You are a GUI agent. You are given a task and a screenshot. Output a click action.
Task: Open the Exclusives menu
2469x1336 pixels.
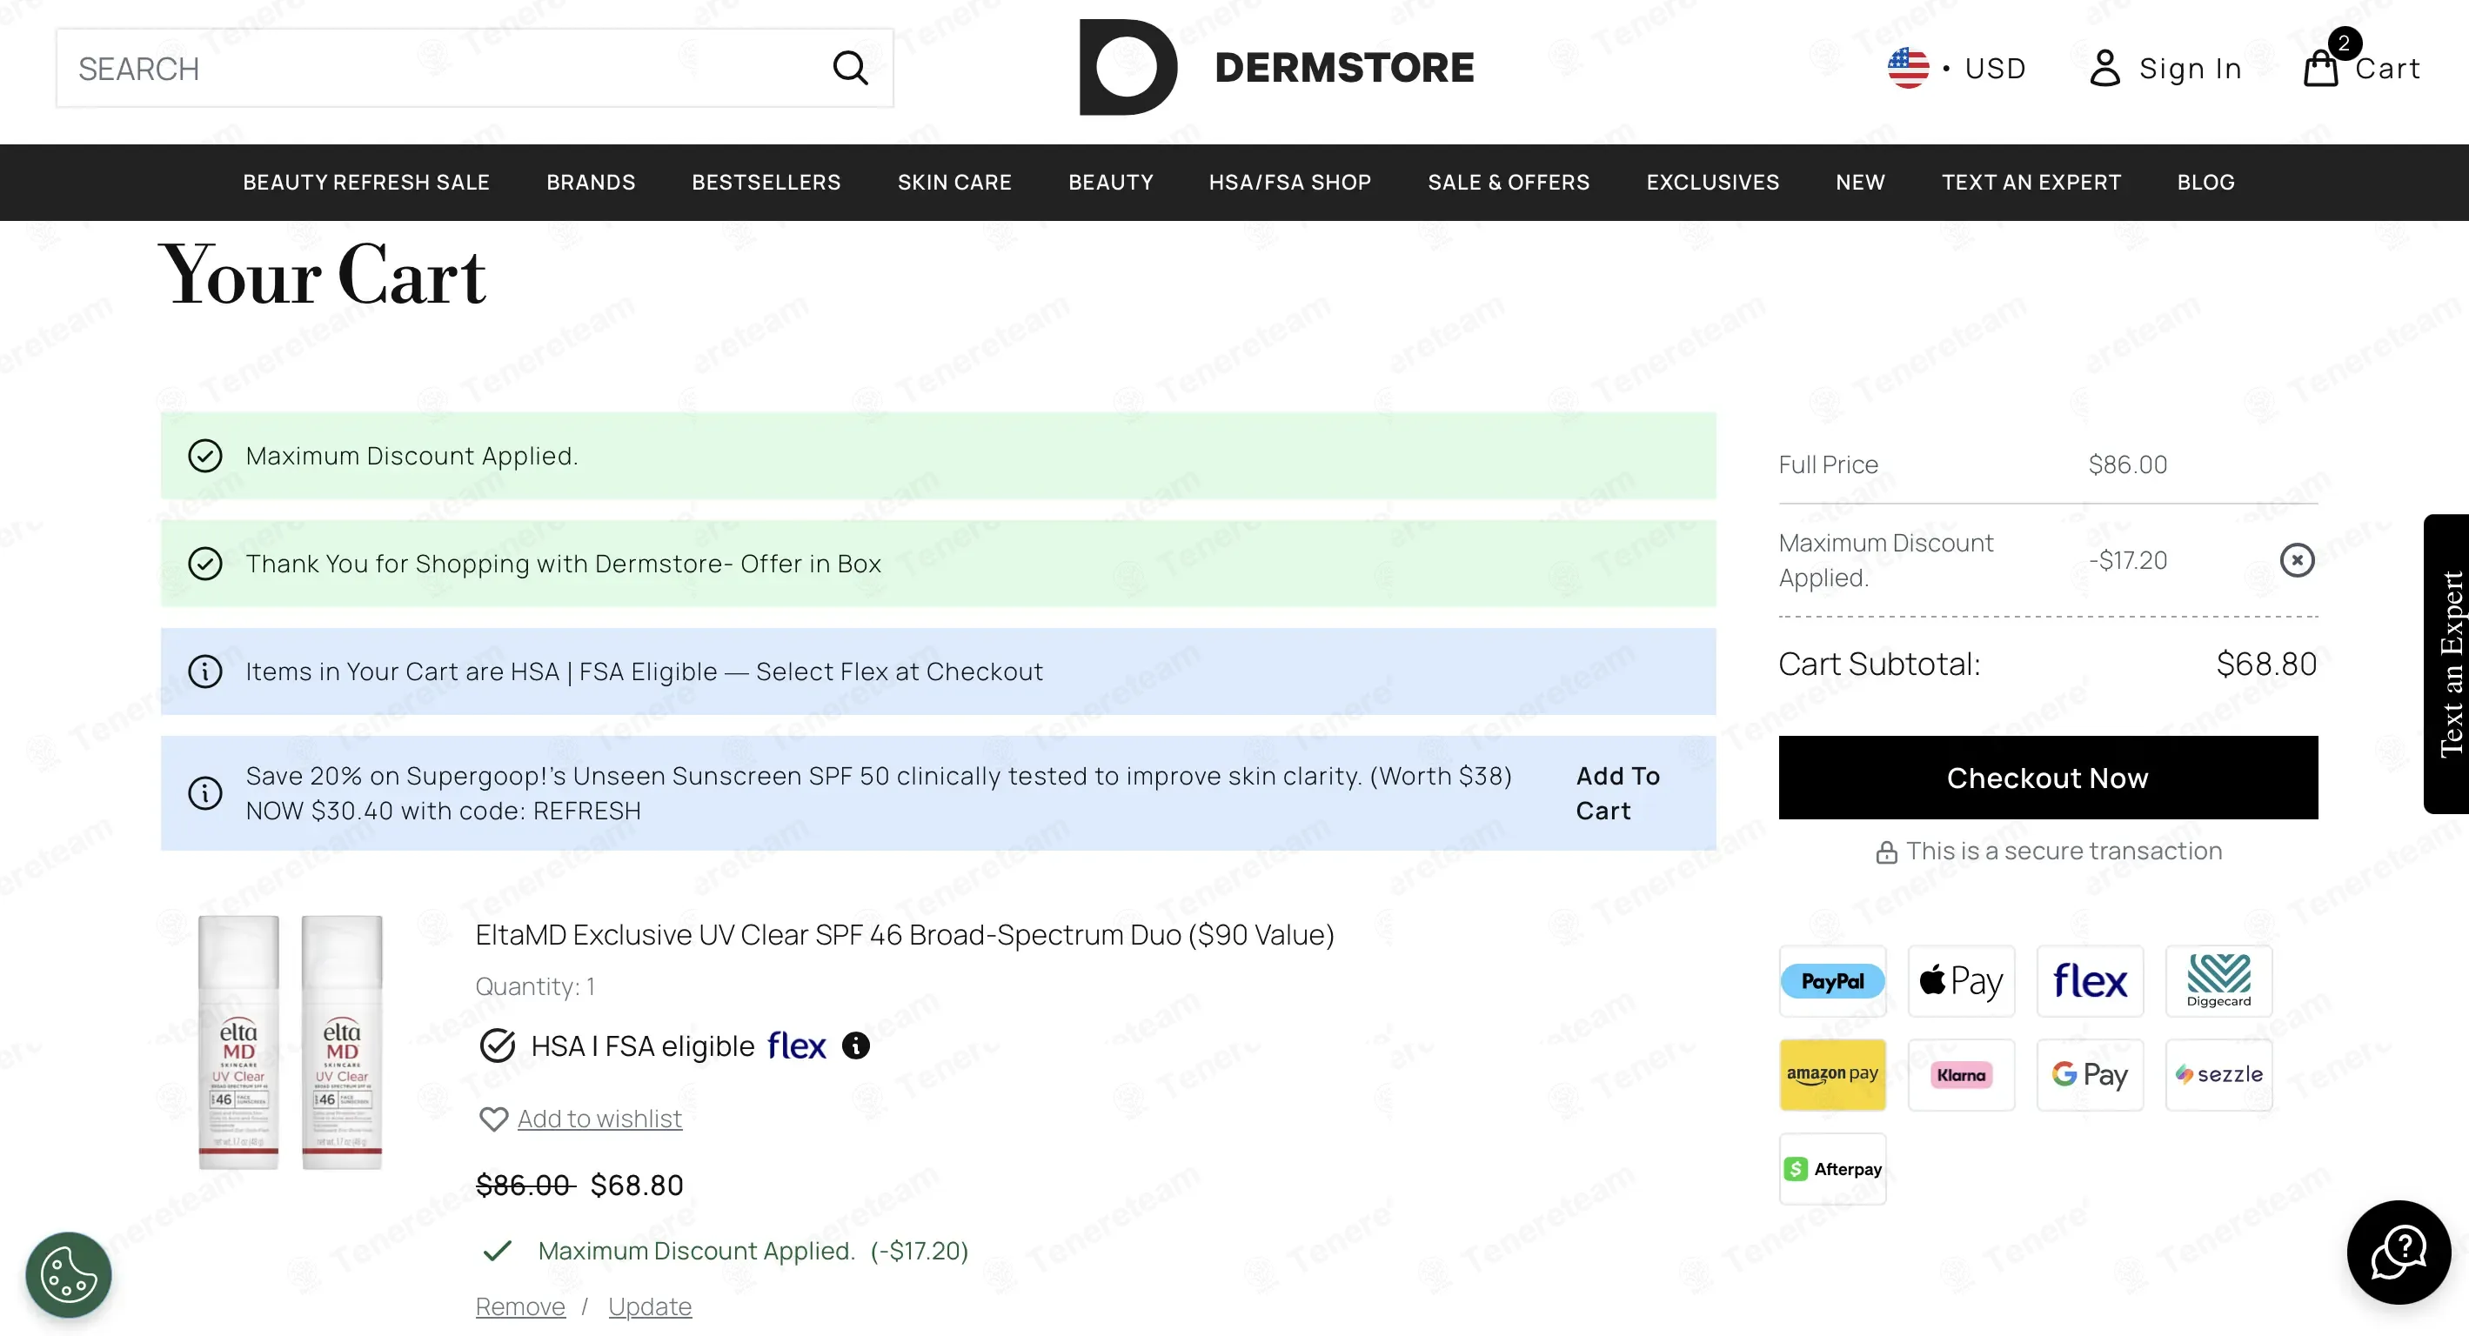1712,182
